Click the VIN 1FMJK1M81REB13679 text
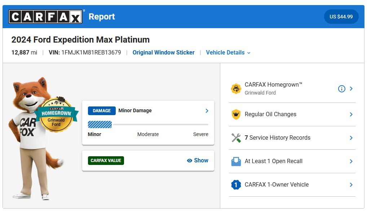This screenshot has width=367, height=214. [x=85, y=52]
